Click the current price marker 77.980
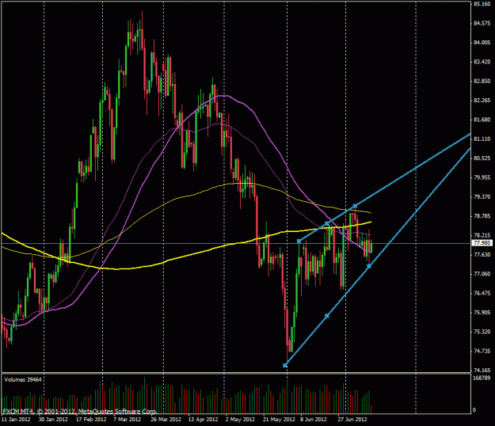495x426 pixels. pyautogui.click(x=482, y=243)
